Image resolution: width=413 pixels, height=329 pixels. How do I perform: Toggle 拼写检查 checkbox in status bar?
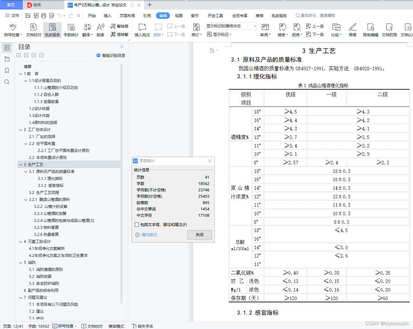55,326
